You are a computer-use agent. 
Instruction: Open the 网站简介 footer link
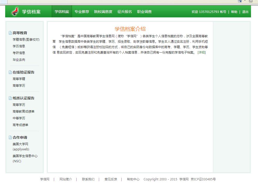click(66, 179)
